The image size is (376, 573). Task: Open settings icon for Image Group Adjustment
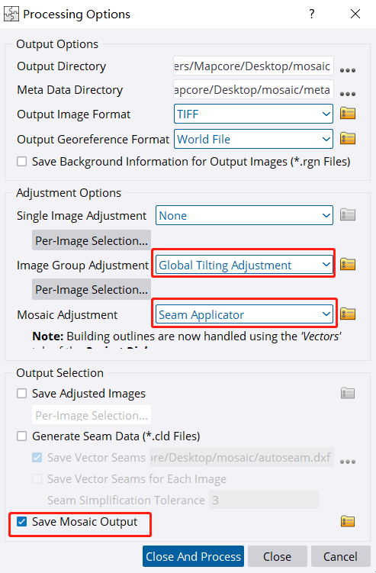point(348,264)
